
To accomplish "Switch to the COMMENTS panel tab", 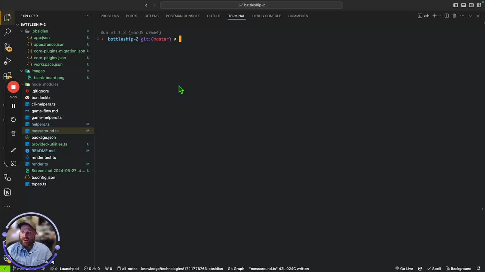I will tap(298, 16).
